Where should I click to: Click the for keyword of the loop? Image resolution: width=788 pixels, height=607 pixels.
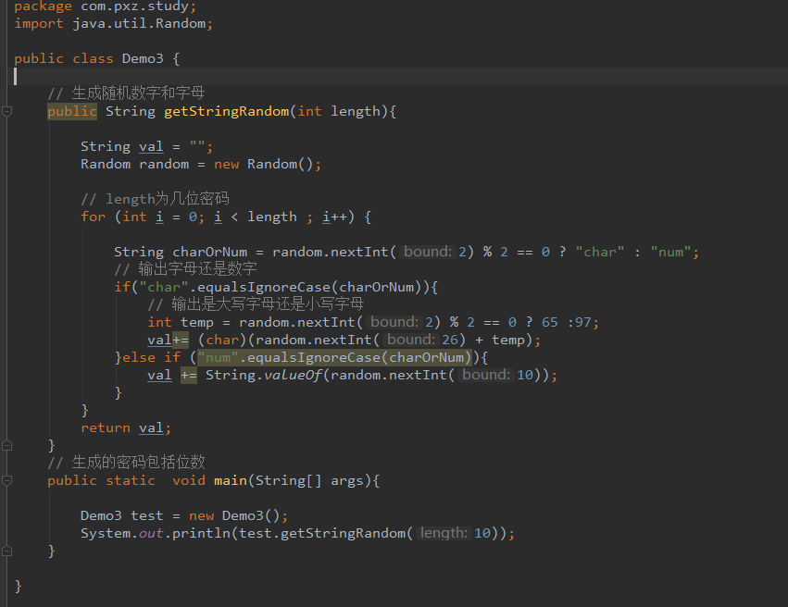coord(94,217)
